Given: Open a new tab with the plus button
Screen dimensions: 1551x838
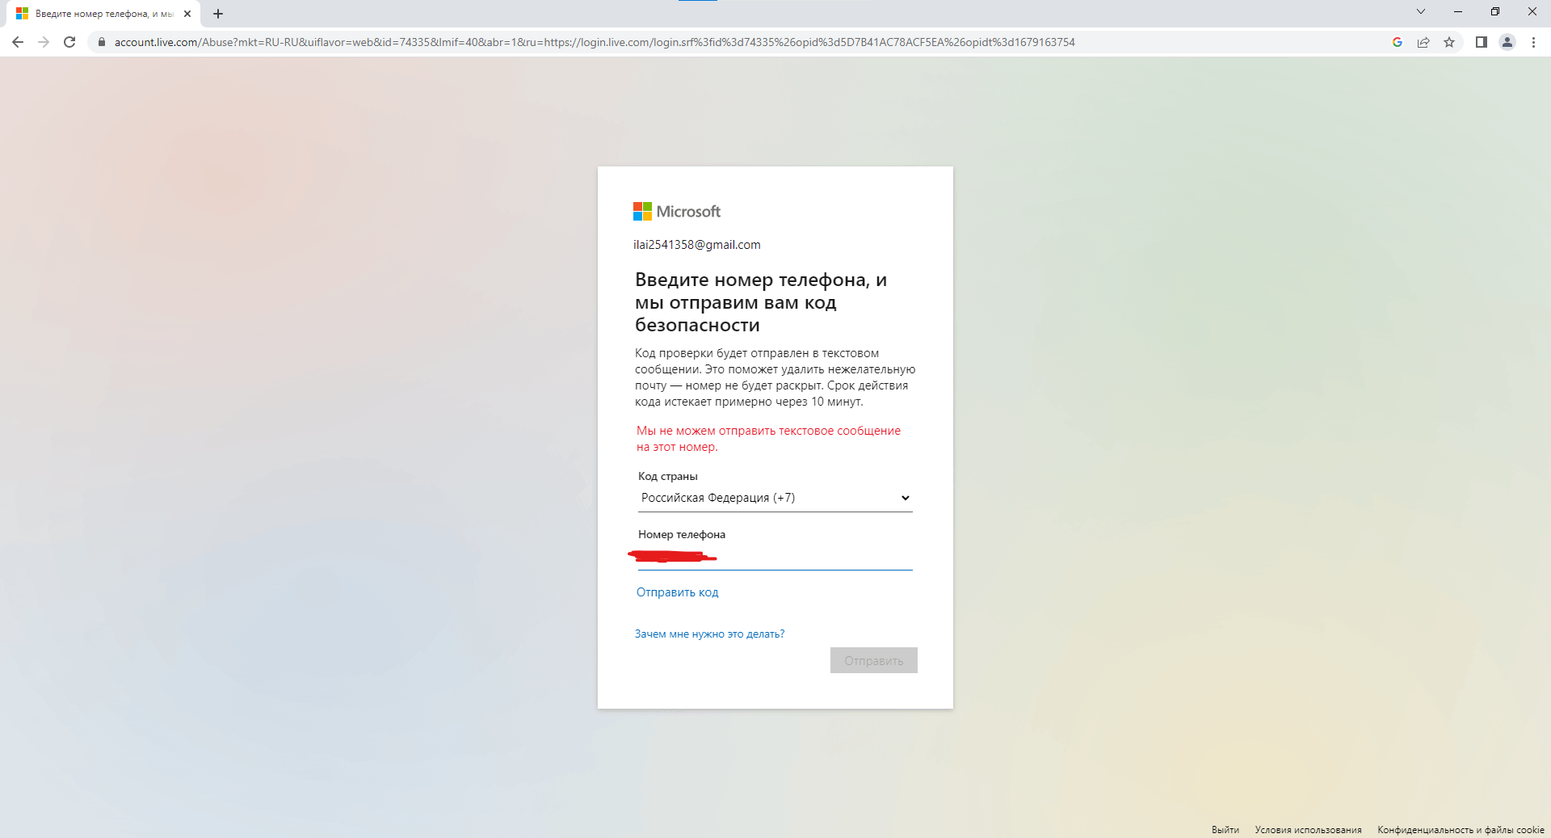Looking at the screenshot, I should [x=218, y=14].
